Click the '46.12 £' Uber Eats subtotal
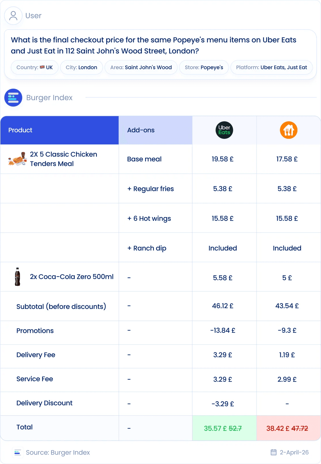321x464 pixels. pos(223,306)
